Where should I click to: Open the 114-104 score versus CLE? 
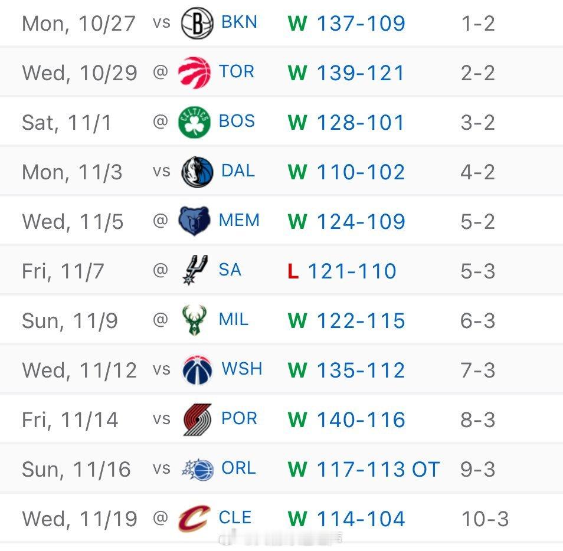(x=361, y=519)
